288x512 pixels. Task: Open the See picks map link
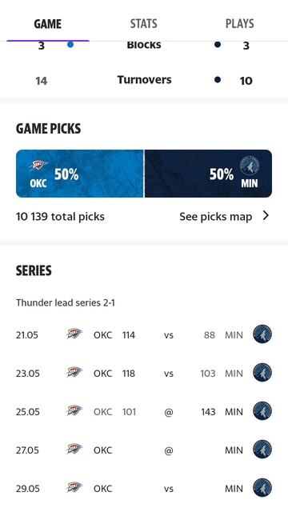216,217
